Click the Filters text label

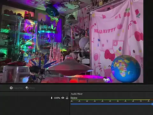click(x=32, y=88)
